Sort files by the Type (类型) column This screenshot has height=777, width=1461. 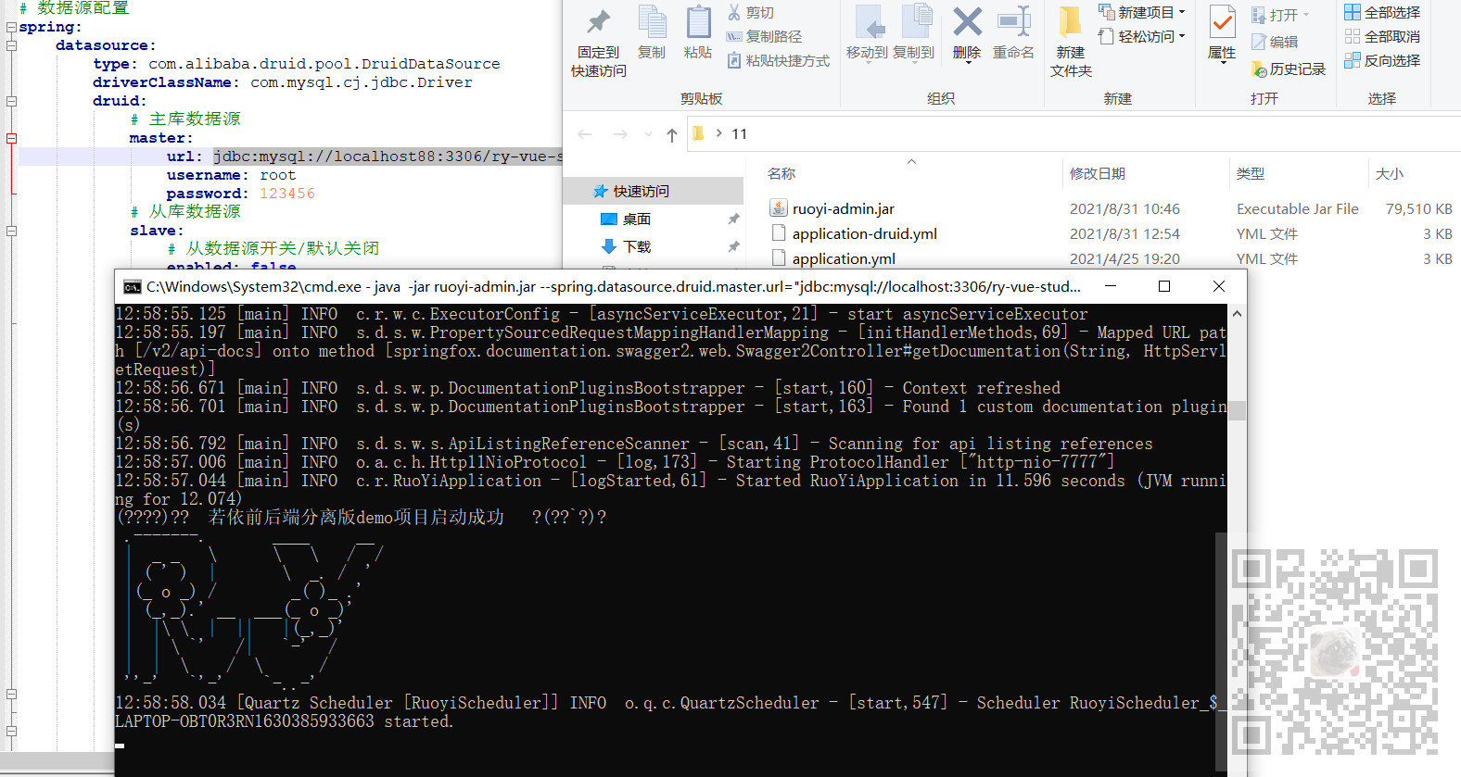1250,174
